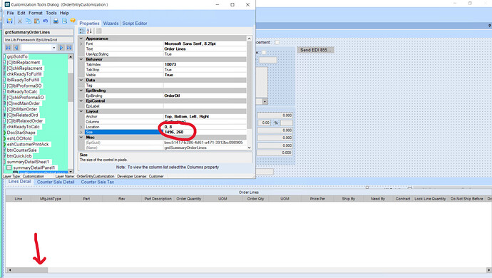
Task: Collapse the Appearance property category
Action: (81, 38)
